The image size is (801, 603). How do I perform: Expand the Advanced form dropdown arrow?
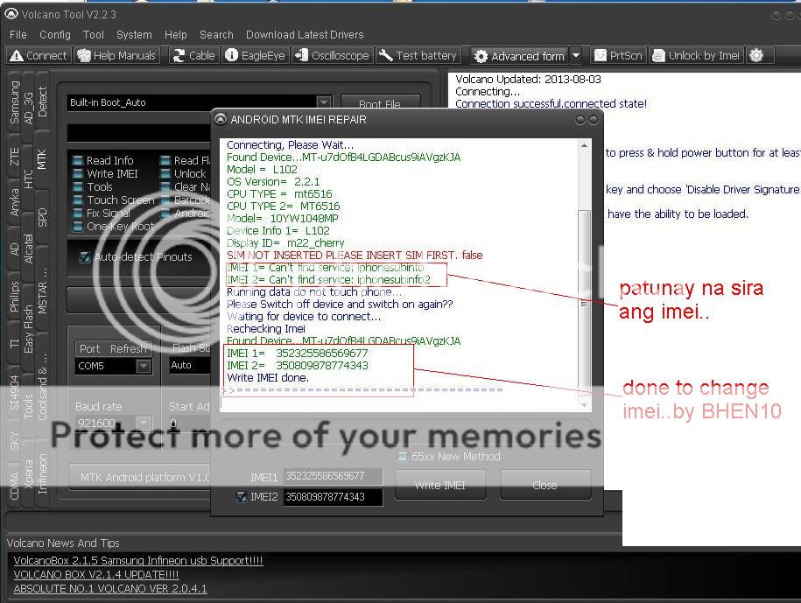pyautogui.click(x=575, y=55)
